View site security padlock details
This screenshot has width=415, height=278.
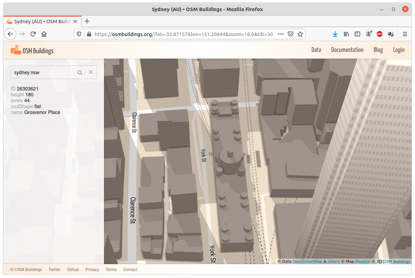coord(89,34)
